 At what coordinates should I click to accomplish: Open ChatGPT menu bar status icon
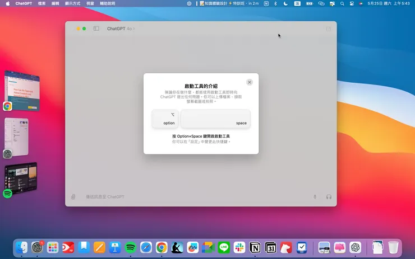click(x=189, y=3)
